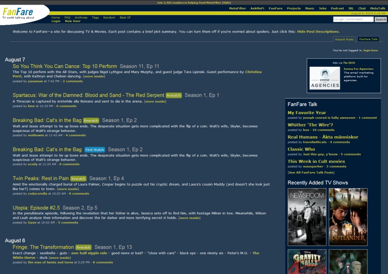Open a Random post link

tap(109, 18)
